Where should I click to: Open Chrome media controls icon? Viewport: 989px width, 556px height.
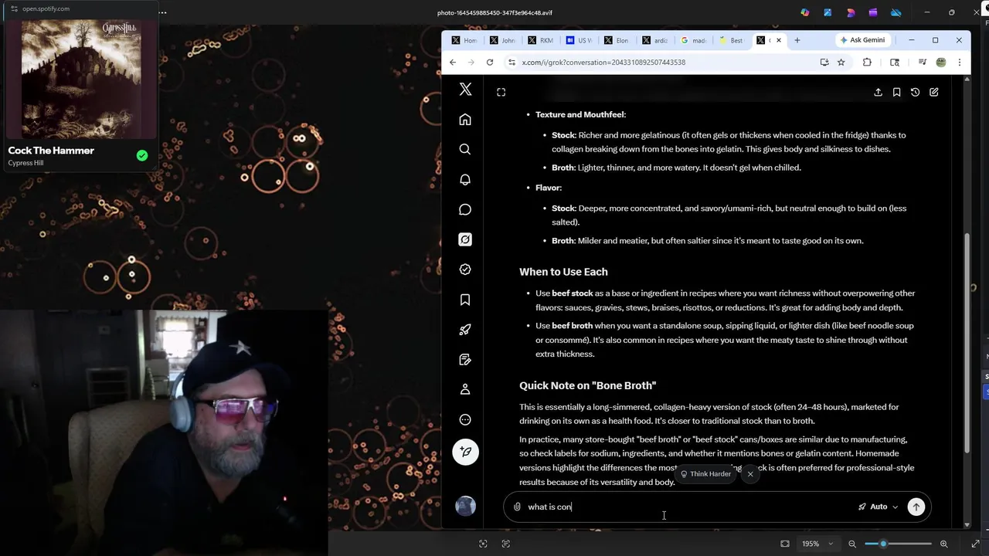[x=923, y=63]
